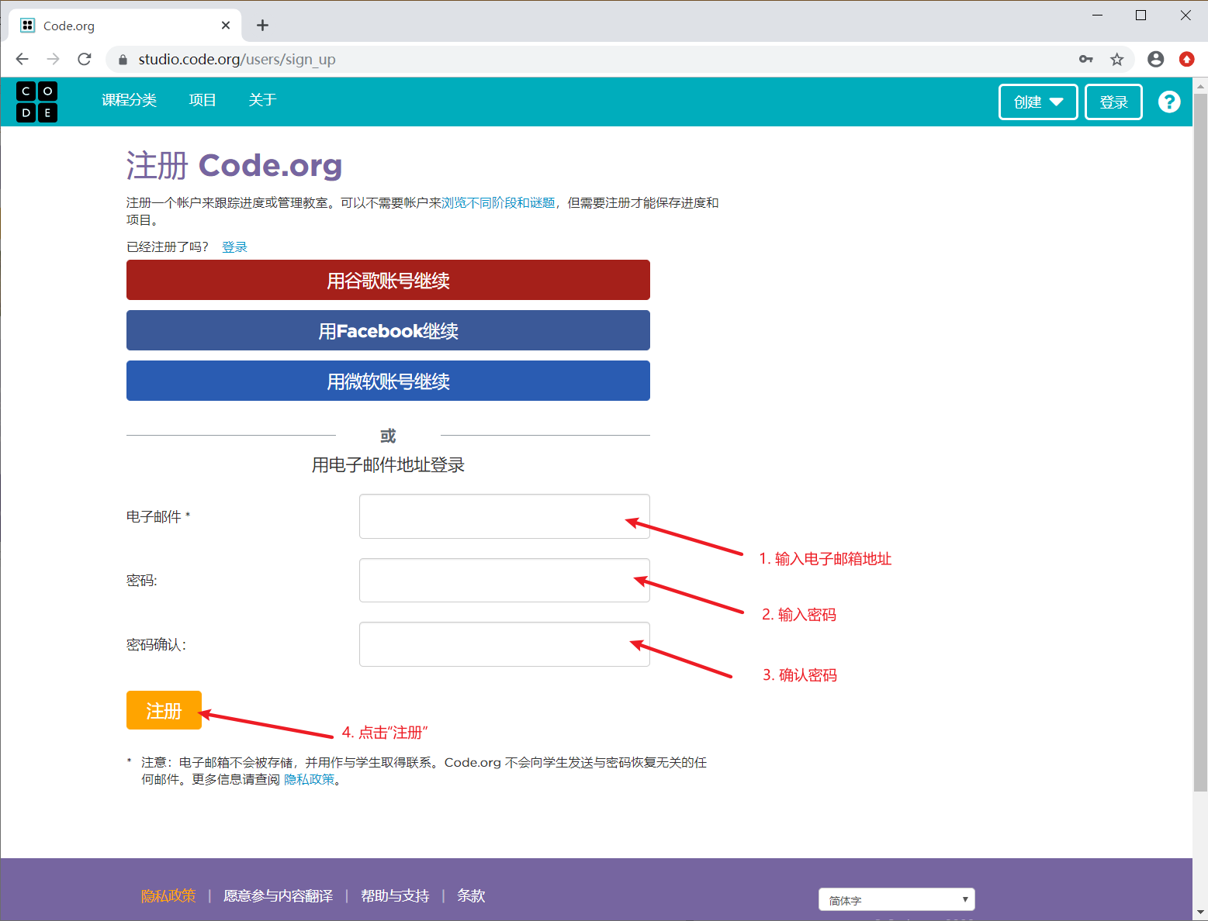Click the browser address bar URL
1208x921 pixels.
[237, 59]
